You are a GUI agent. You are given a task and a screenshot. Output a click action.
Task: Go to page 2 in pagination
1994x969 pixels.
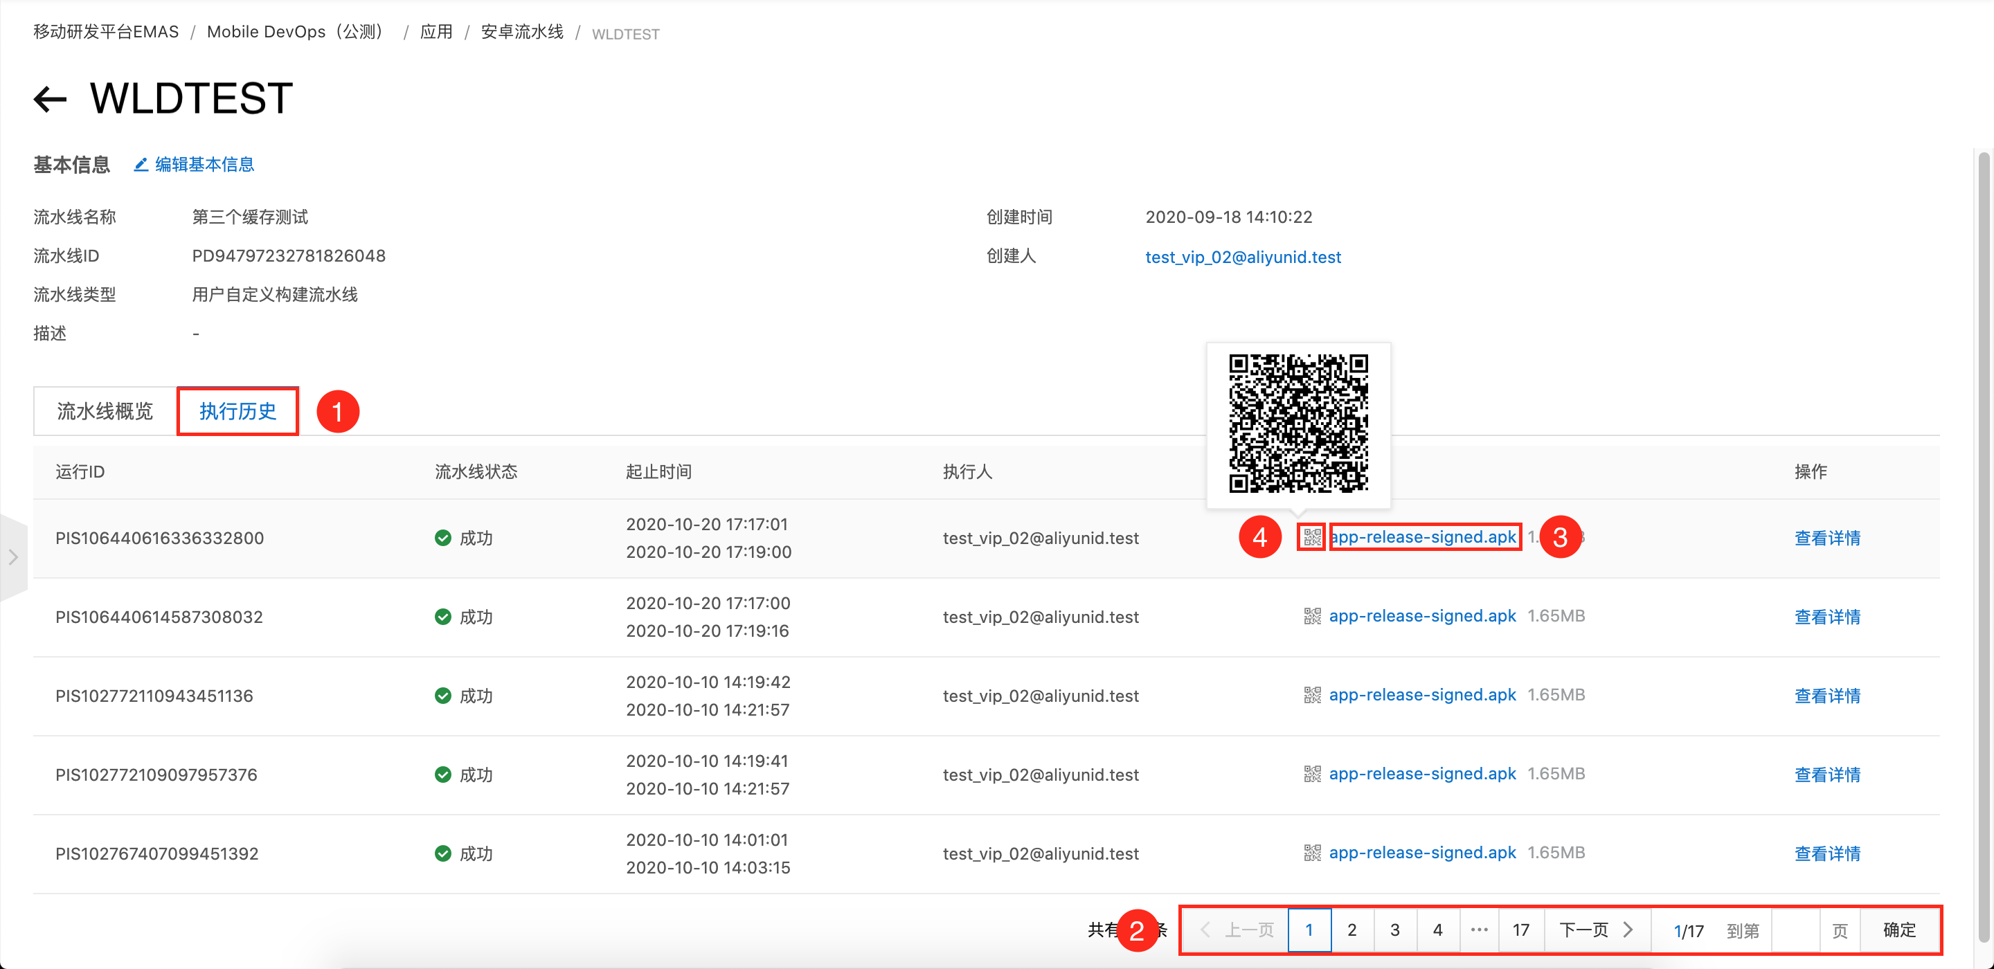(x=1351, y=930)
